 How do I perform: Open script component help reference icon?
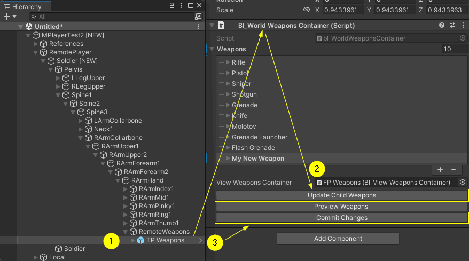pos(441,26)
